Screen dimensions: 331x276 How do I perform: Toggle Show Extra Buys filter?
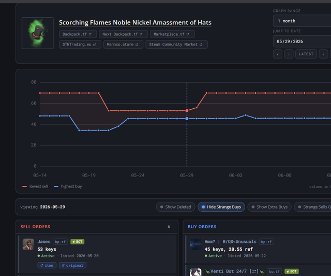point(269,207)
